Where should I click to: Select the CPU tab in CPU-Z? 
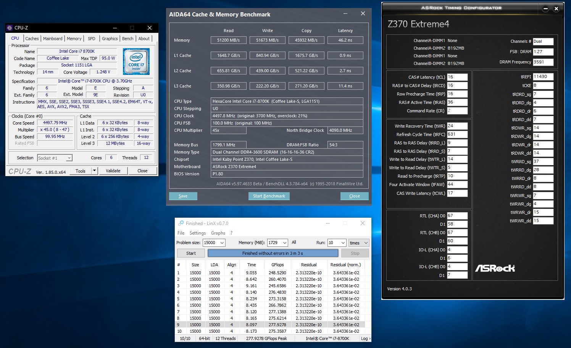click(x=15, y=38)
